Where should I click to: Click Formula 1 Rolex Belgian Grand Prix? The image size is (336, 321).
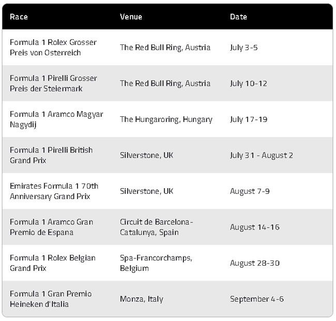pyautogui.click(x=53, y=263)
